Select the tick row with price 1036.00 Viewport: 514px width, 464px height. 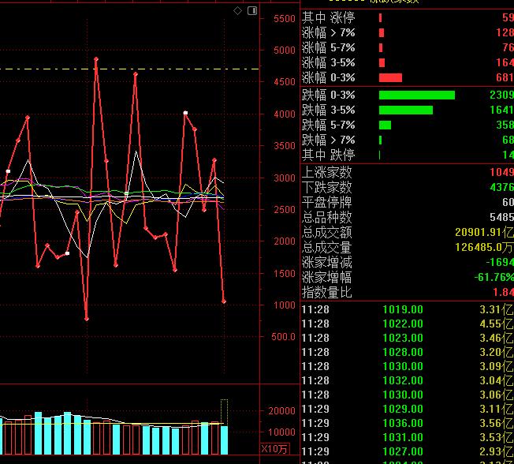coord(408,423)
